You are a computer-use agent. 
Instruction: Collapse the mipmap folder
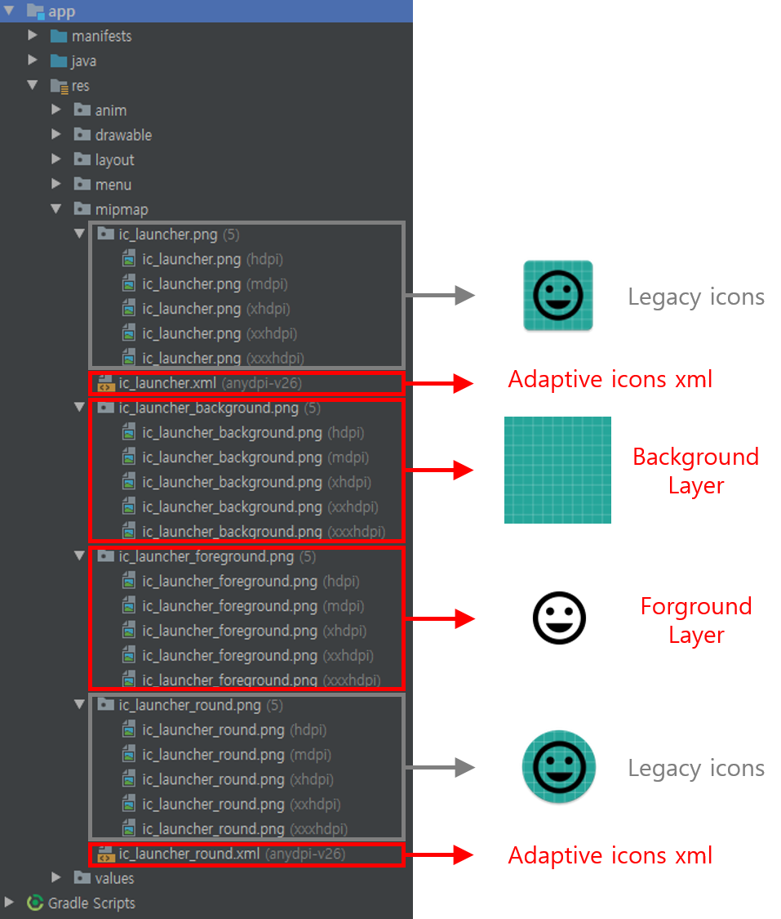click(55, 208)
